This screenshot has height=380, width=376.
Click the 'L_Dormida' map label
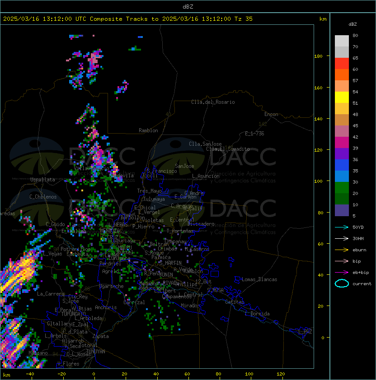258,314
